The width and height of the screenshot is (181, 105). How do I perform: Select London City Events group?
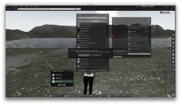pos(92,38)
